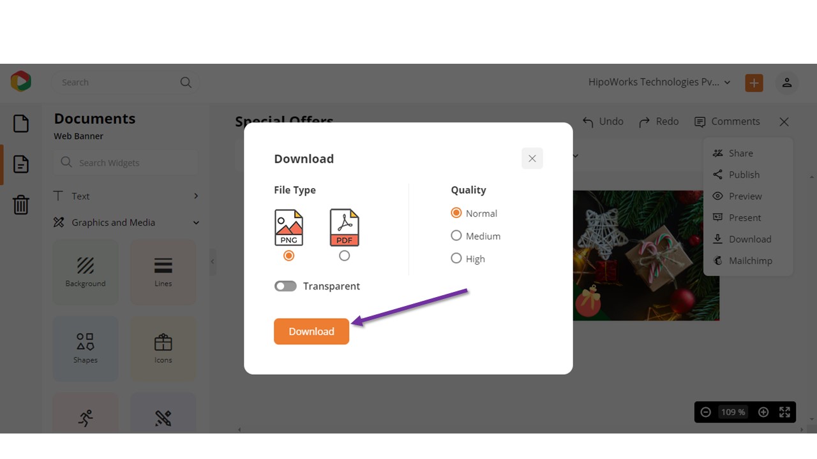Enable the Transparent export option
Screen dimensions: 817x459
(285, 286)
